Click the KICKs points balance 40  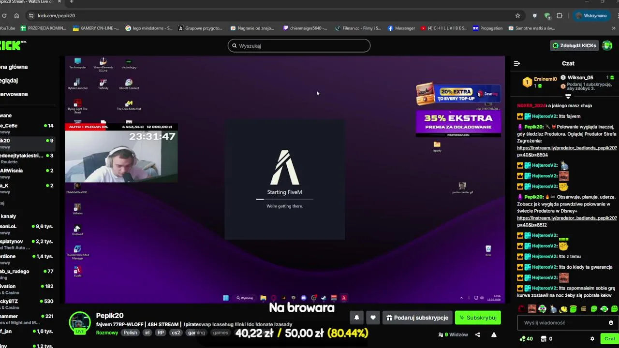526,339
